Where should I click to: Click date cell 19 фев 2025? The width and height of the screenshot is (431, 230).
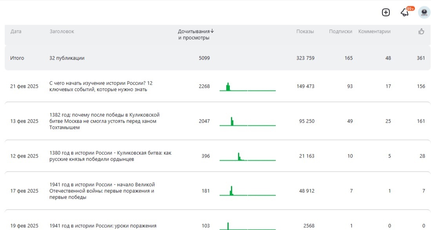point(24,226)
